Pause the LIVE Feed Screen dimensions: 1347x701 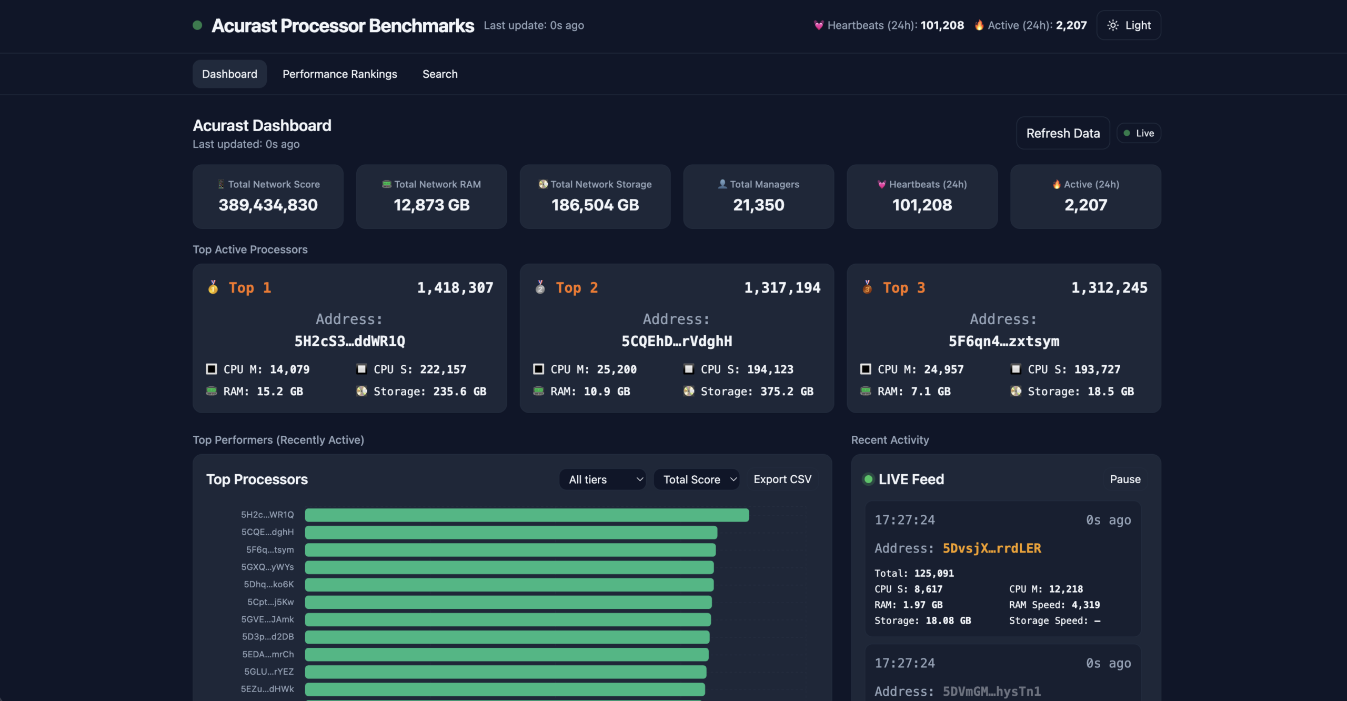click(1125, 479)
